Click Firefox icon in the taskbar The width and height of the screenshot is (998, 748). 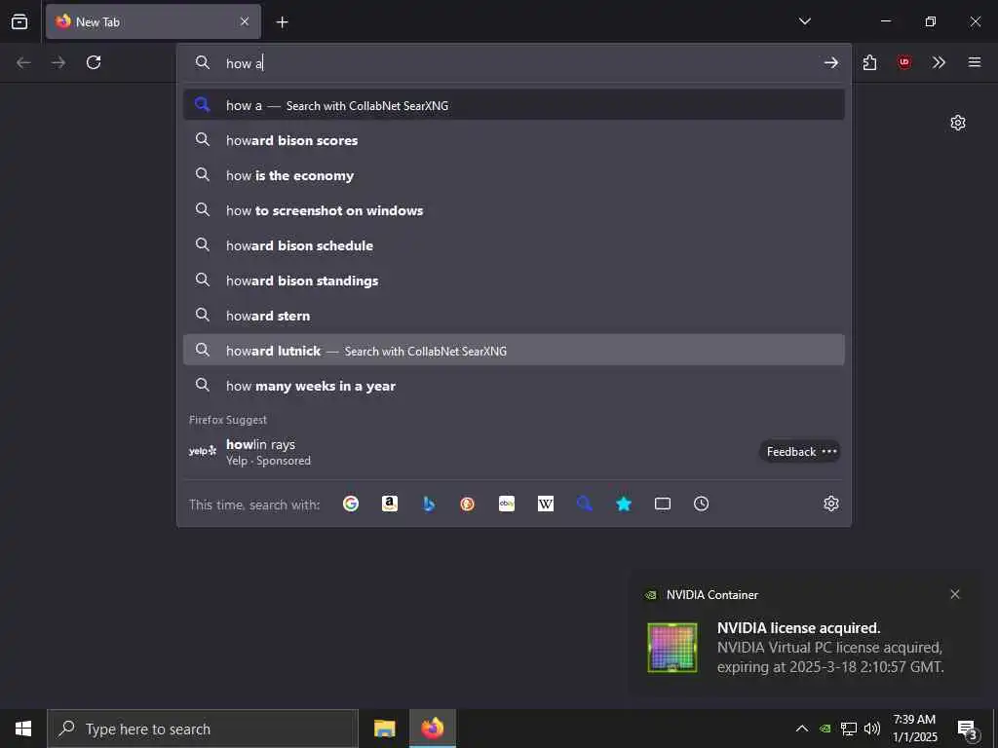(x=432, y=729)
